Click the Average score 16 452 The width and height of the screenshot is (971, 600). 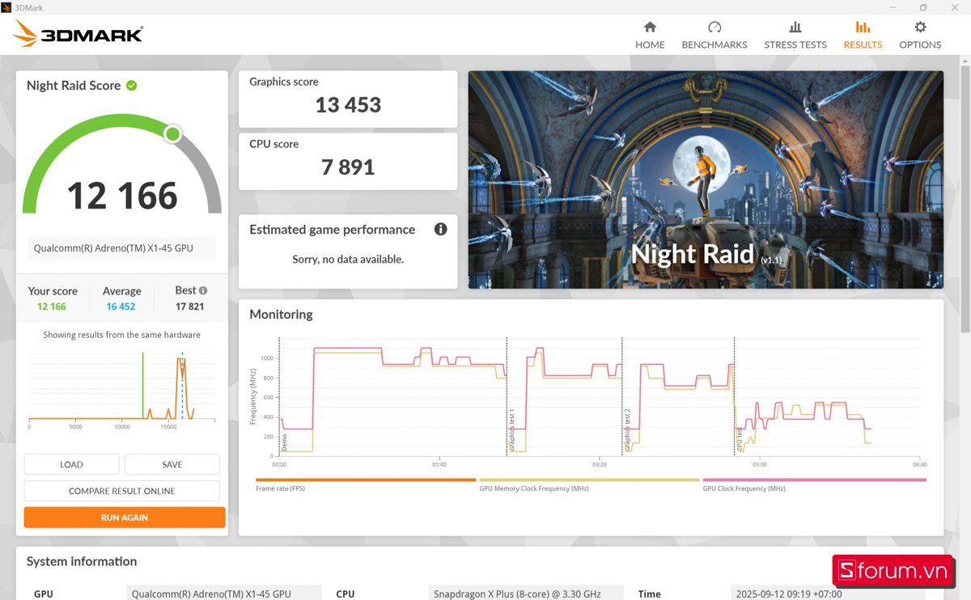(x=121, y=306)
